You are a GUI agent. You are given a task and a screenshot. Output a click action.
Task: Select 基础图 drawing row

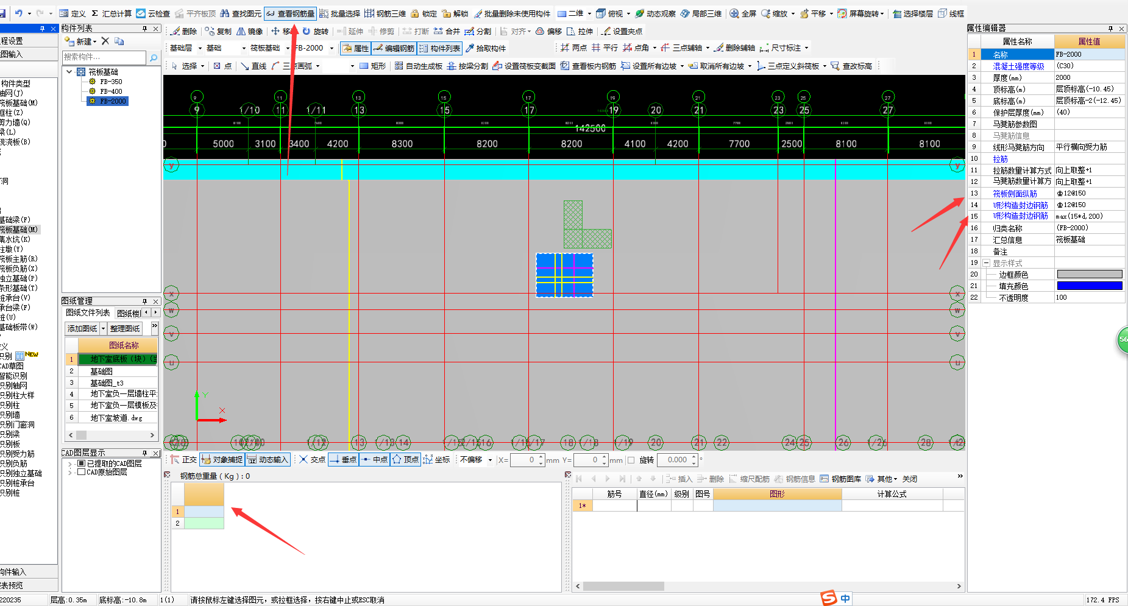tap(101, 372)
